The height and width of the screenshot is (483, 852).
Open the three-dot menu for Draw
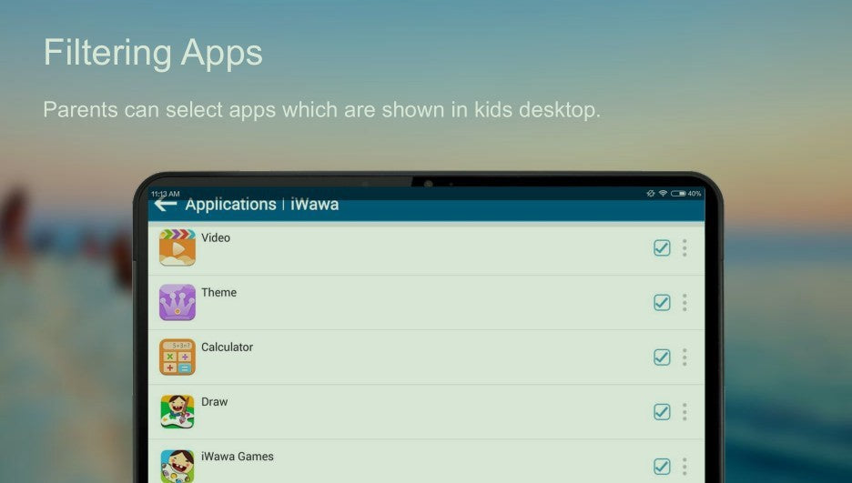pos(685,411)
